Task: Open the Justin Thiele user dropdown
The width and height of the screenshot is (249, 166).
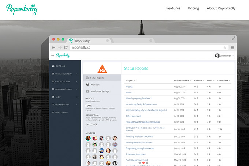Action: [x=224, y=56]
